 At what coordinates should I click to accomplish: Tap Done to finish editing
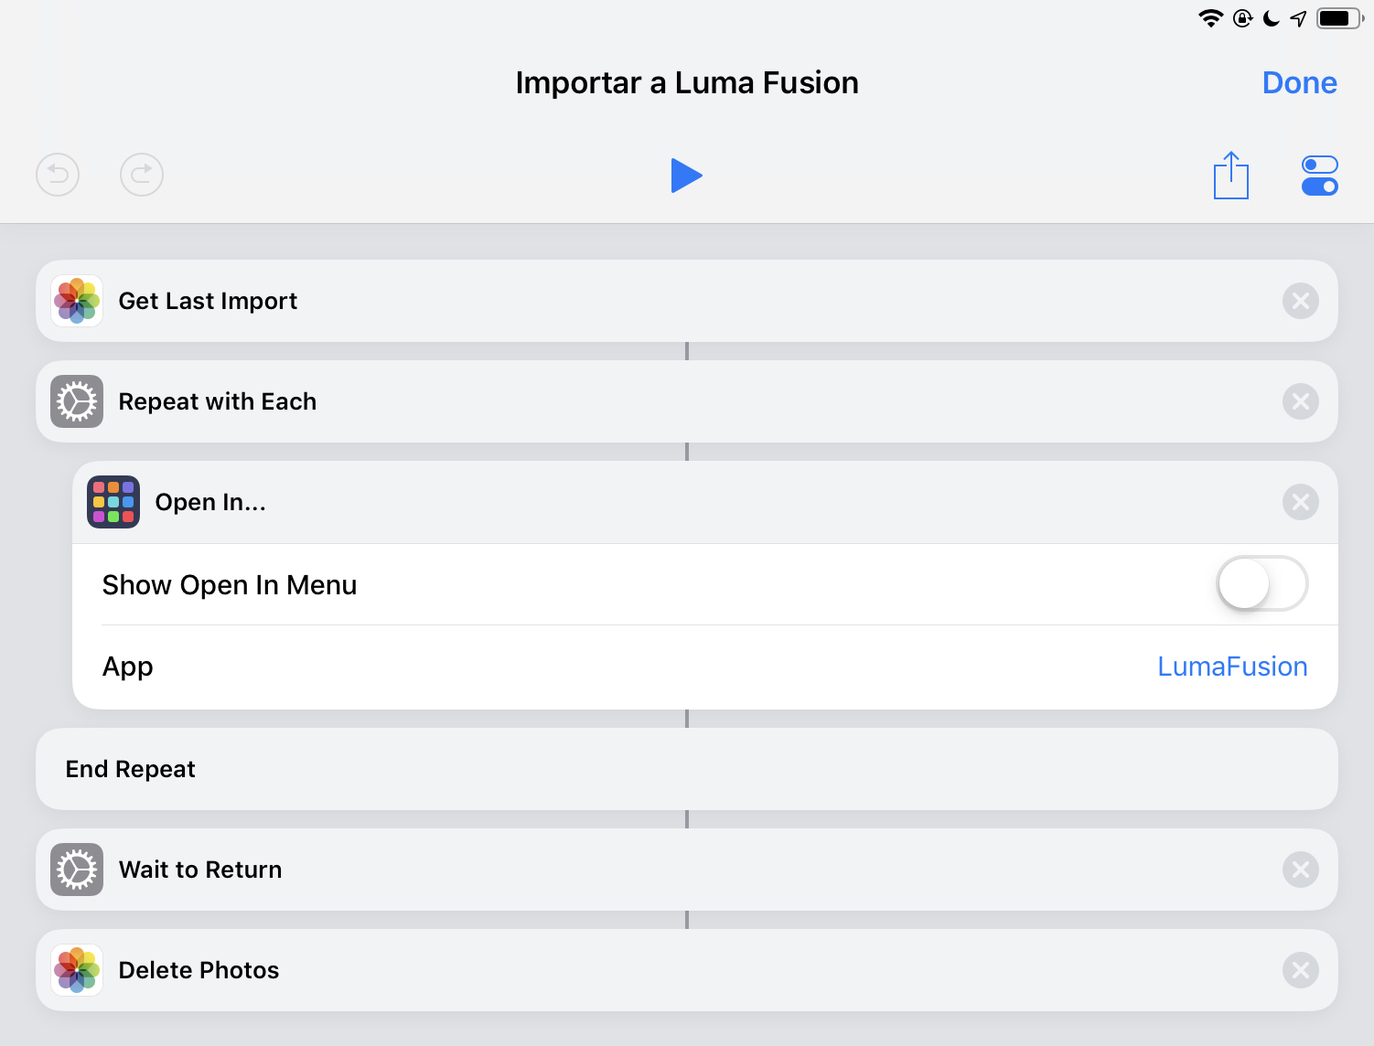pyautogui.click(x=1299, y=83)
